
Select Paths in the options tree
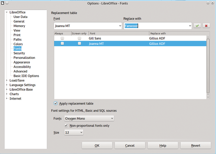(18, 39)
